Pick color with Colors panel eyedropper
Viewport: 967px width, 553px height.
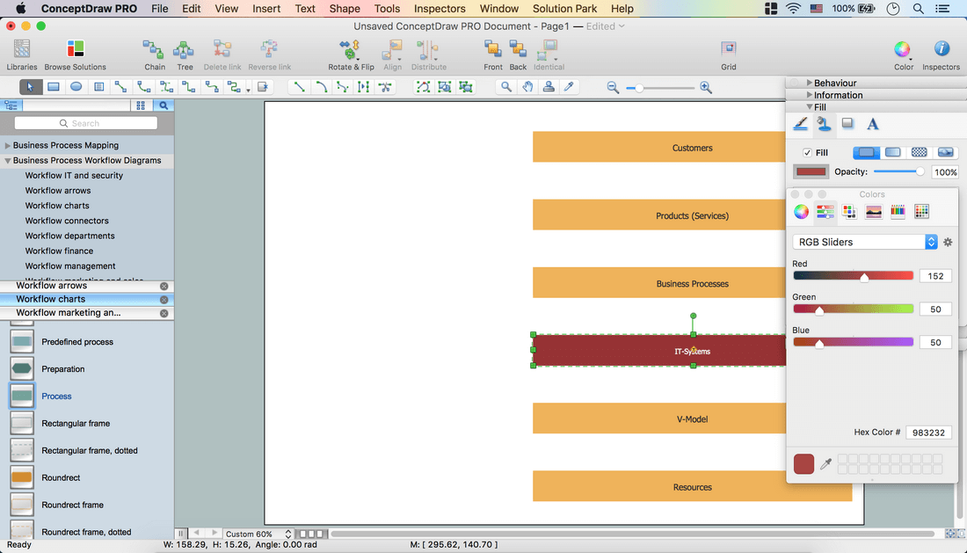pyautogui.click(x=825, y=463)
